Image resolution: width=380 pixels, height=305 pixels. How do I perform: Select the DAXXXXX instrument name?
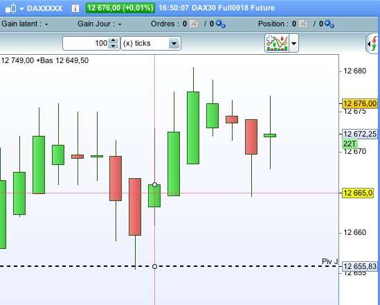click(44, 8)
